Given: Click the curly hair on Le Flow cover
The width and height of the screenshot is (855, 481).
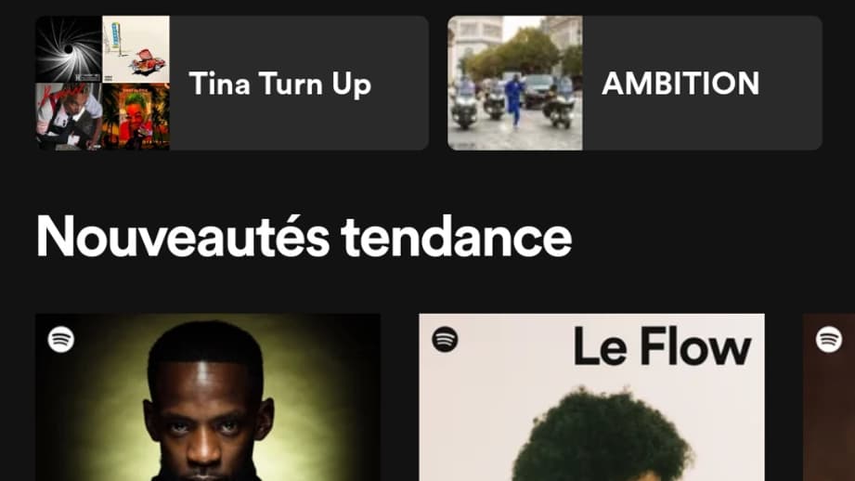Looking at the screenshot, I should [602, 436].
